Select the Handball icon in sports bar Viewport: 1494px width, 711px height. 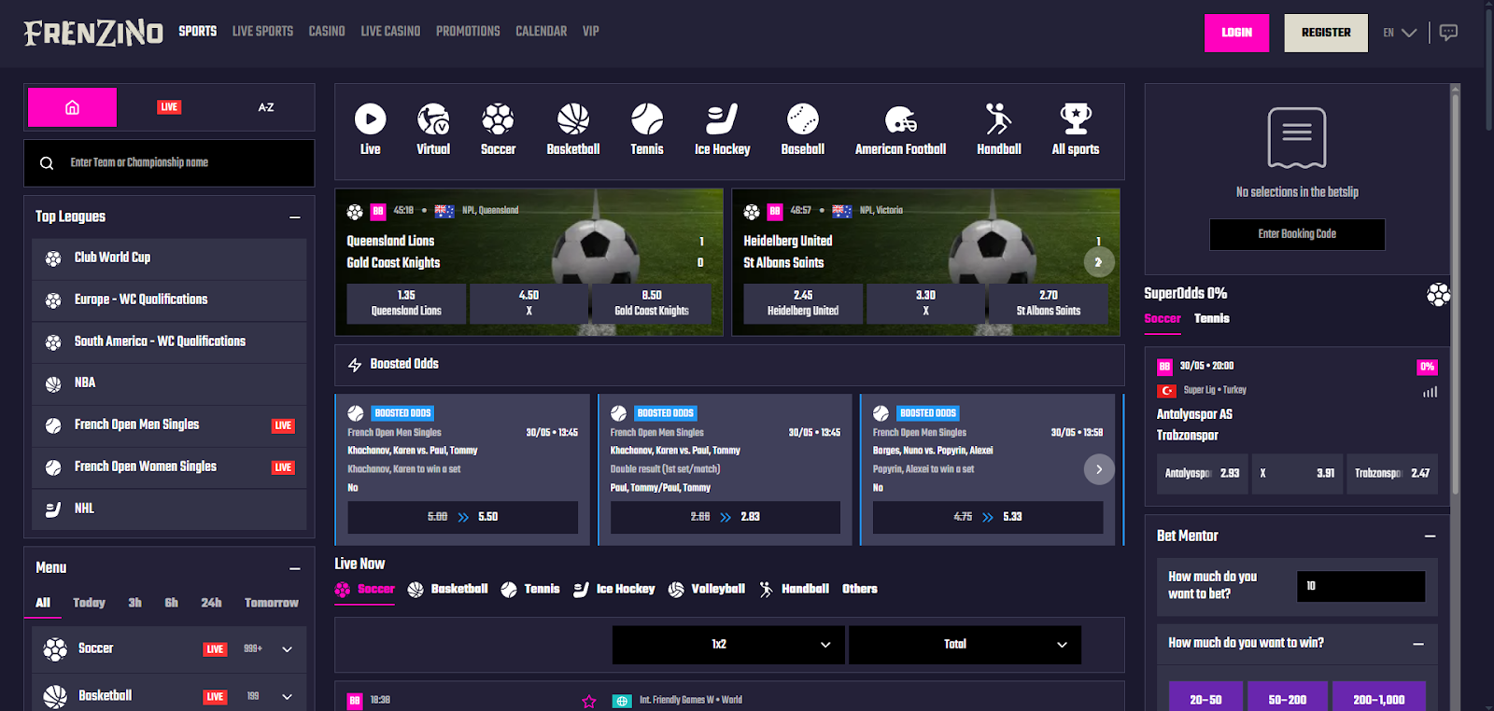point(998,118)
